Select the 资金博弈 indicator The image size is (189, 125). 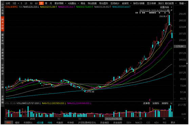coord(105,123)
